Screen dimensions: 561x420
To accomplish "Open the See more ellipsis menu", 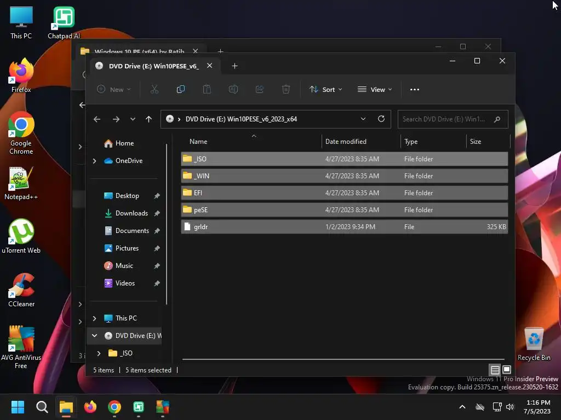I will pyautogui.click(x=415, y=90).
